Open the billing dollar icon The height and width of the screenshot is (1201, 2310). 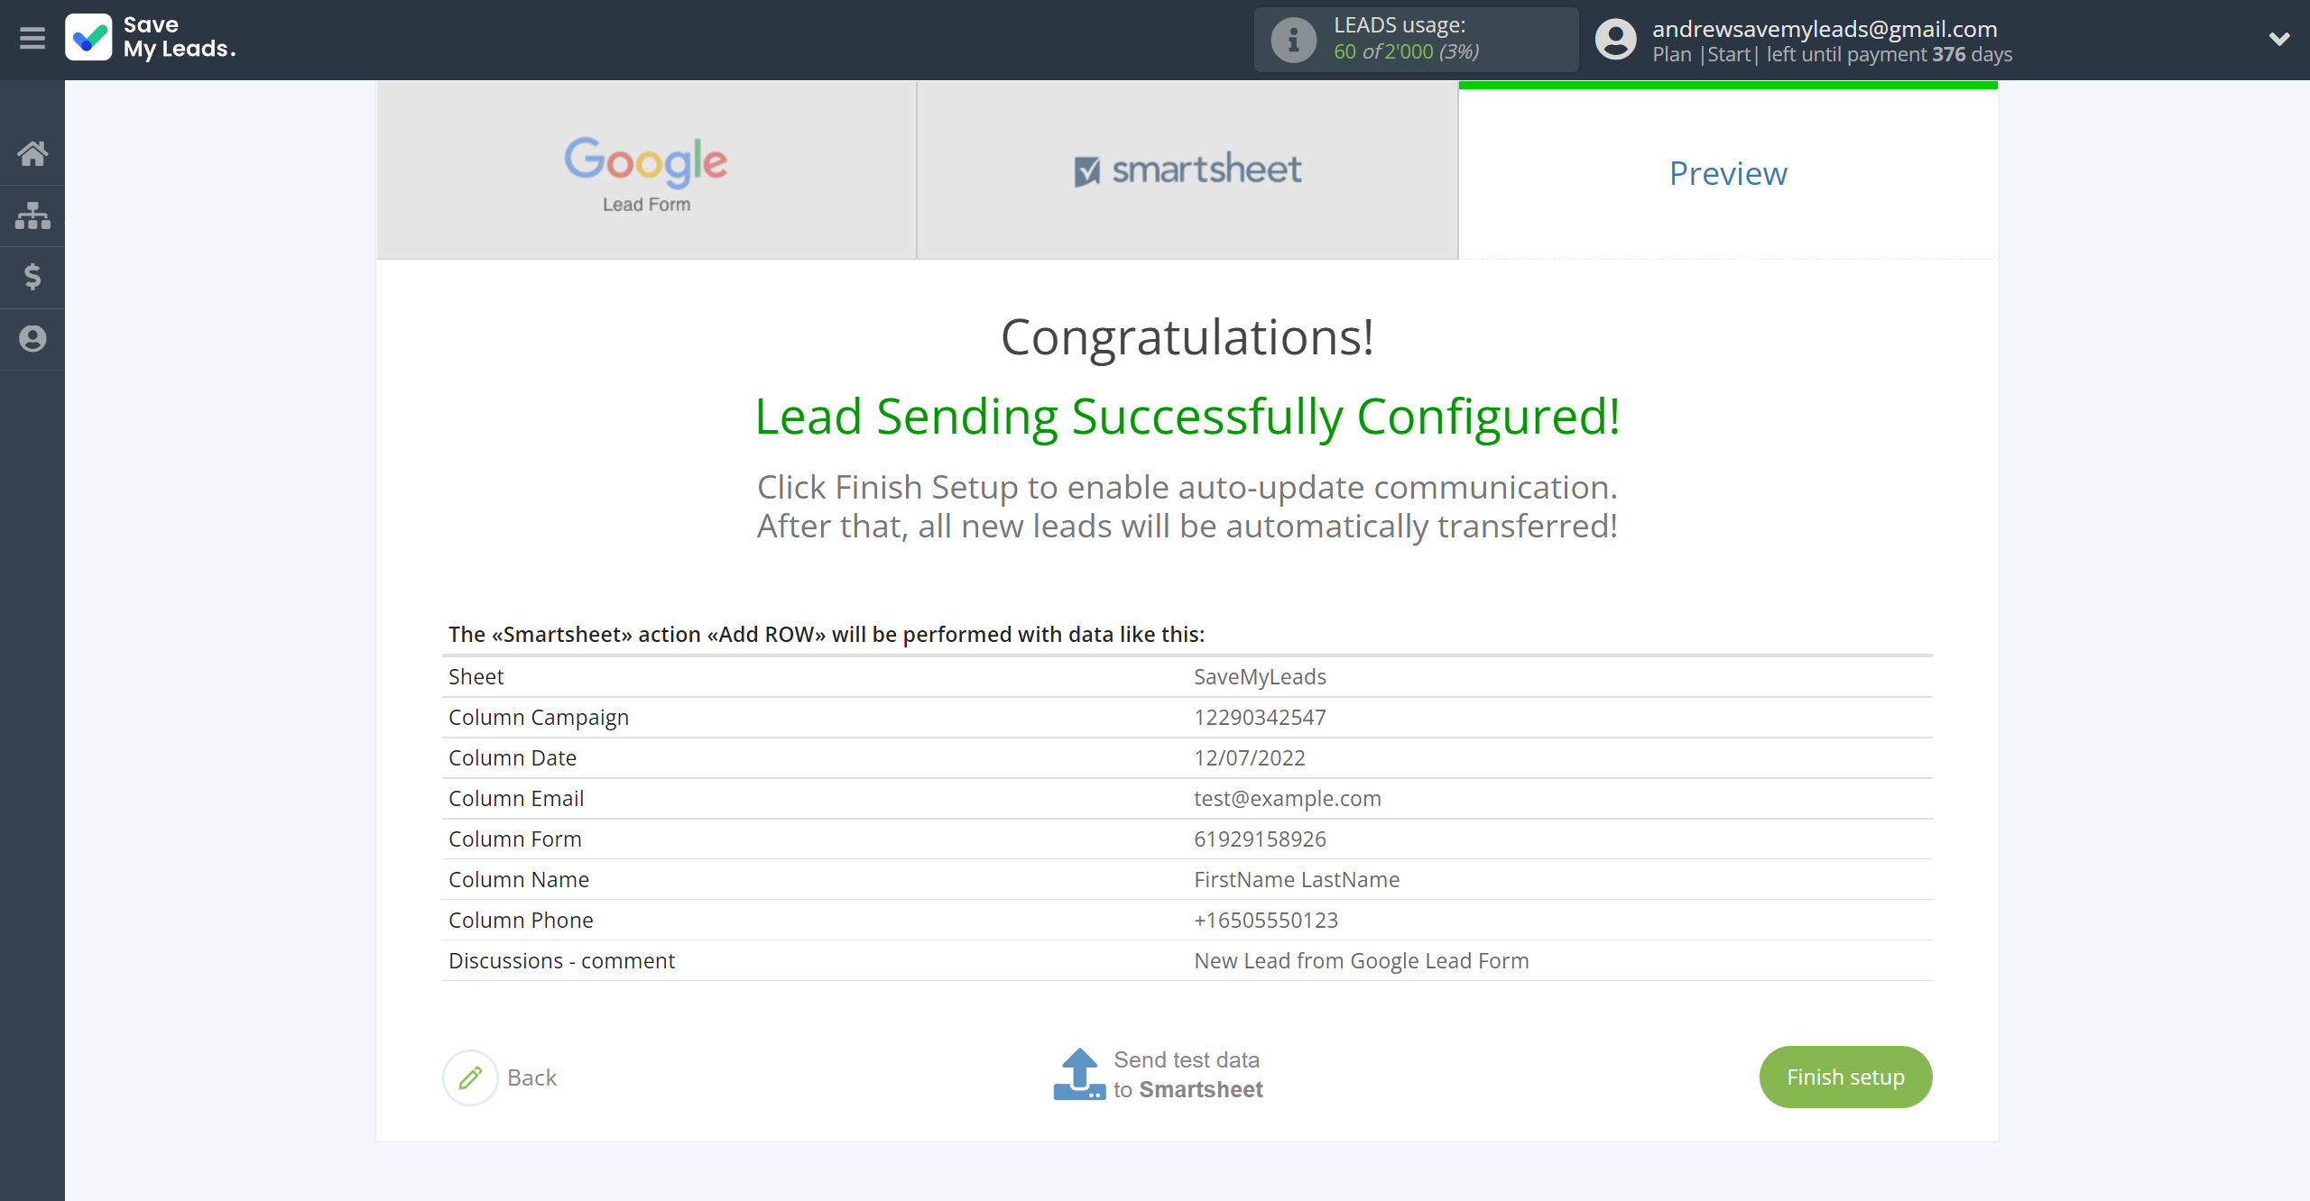coord(32,277)
